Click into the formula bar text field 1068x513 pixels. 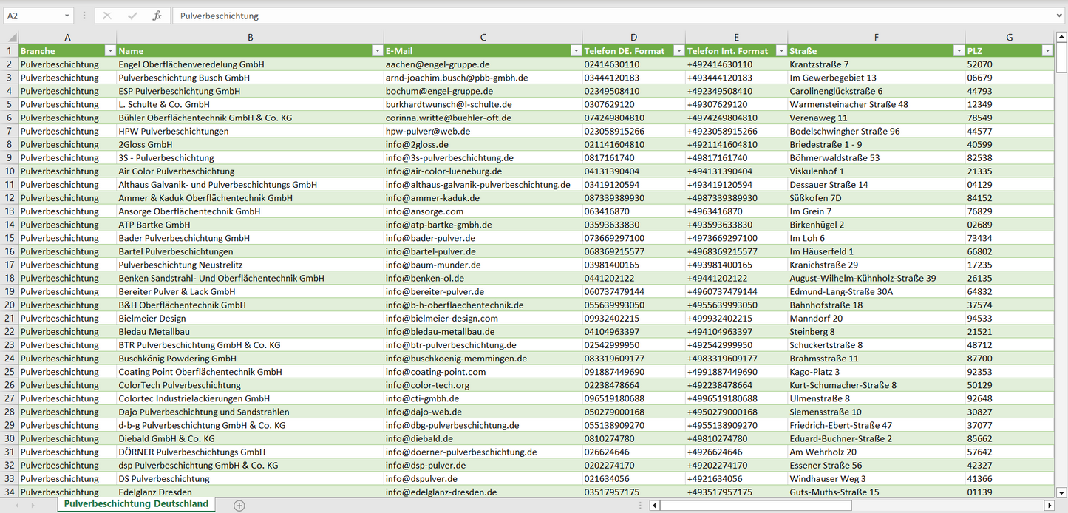[591, 16]
